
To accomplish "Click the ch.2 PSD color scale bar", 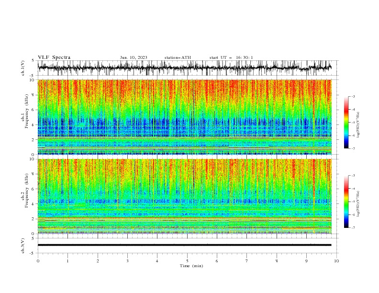I will click(x=346, y=202).
